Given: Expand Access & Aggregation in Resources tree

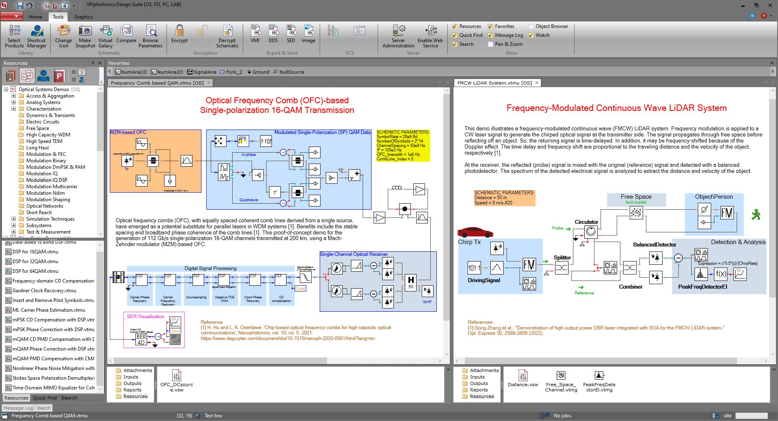Looking at the screenshot, I should 13,96.
